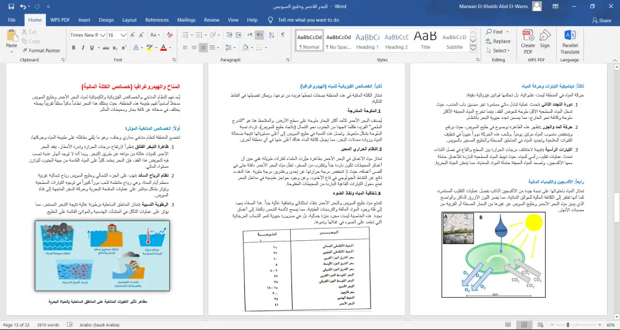
Task: Apply red font color
Action: 163,48
